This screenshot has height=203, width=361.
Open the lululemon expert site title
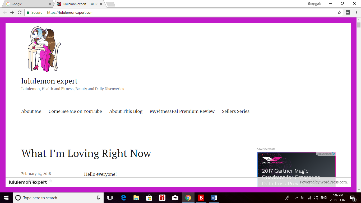[49, 81]
